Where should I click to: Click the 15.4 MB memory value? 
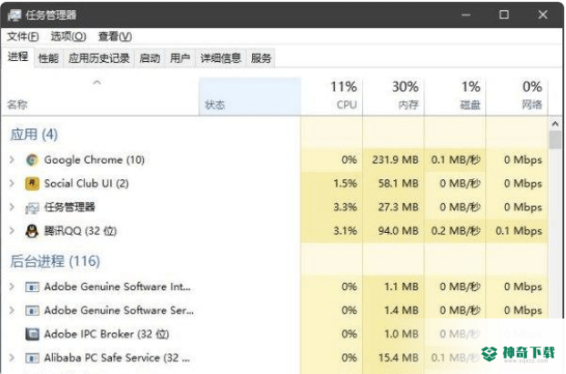tap(399, 358)
